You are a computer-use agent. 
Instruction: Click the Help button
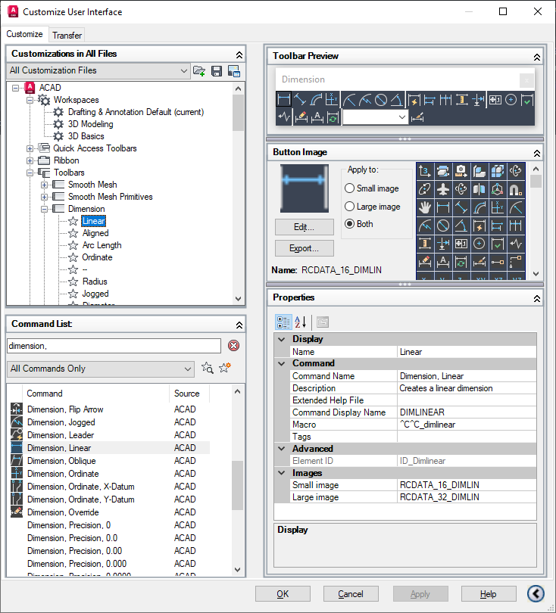(489, 594)
